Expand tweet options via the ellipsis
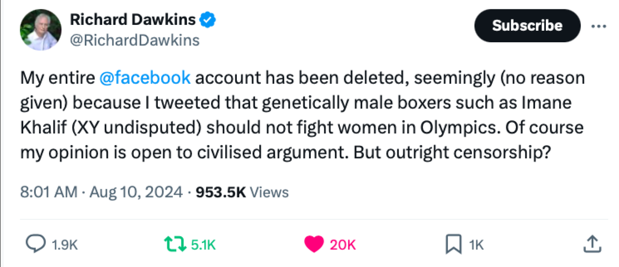The image size is (619, 267). tap(598, 26)
